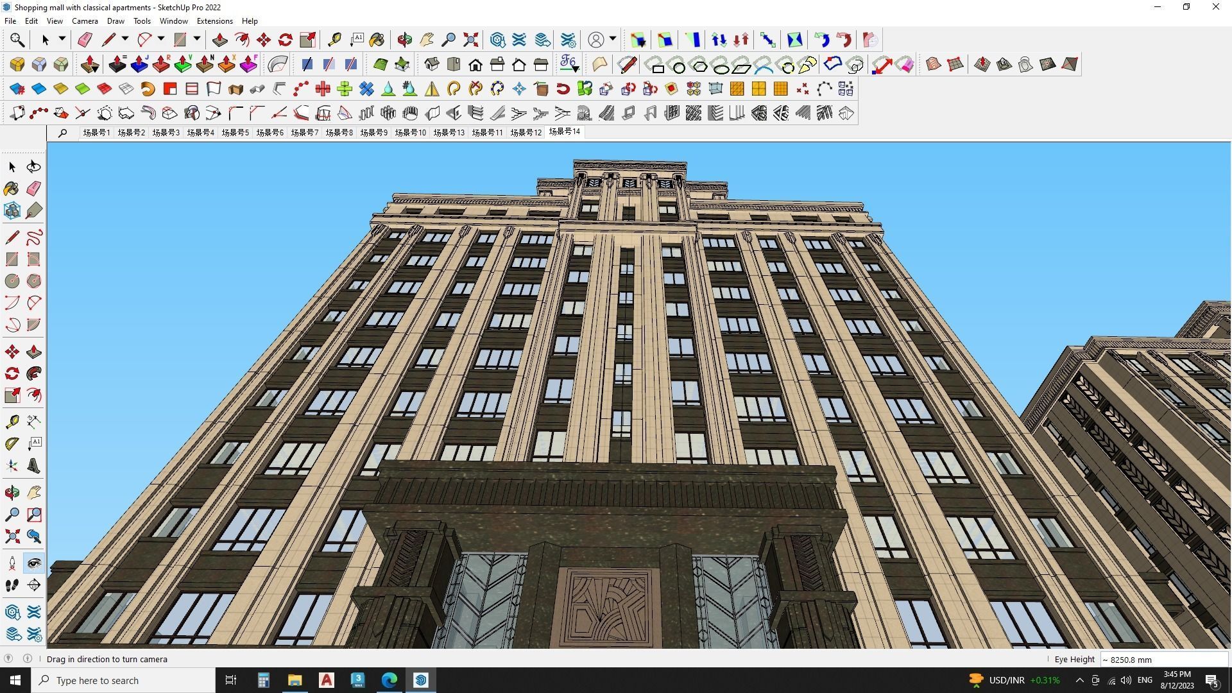Open the Line tool dropdown arrow

point(125,40)
